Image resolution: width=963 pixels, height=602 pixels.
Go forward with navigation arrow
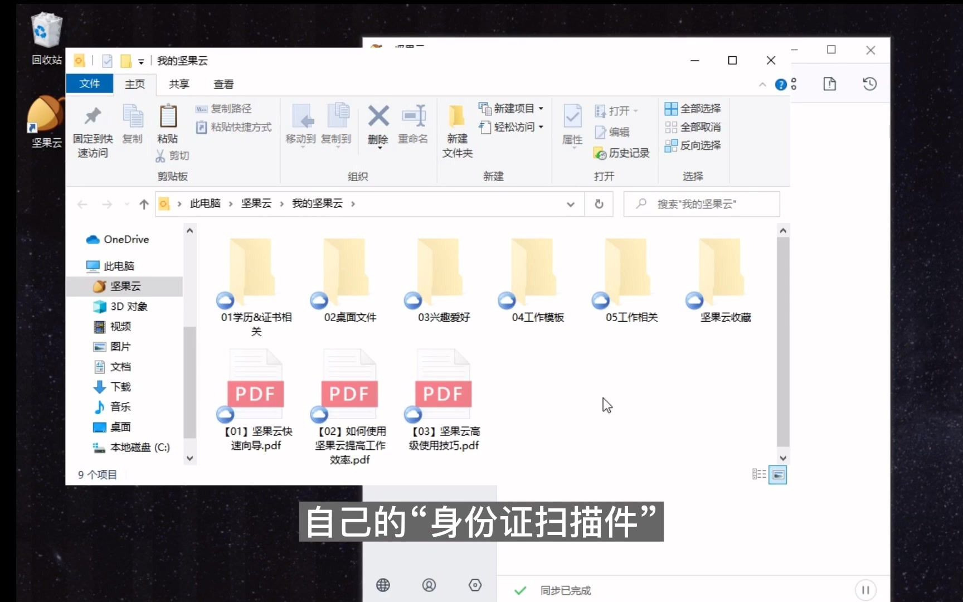[x=107, y=205]
